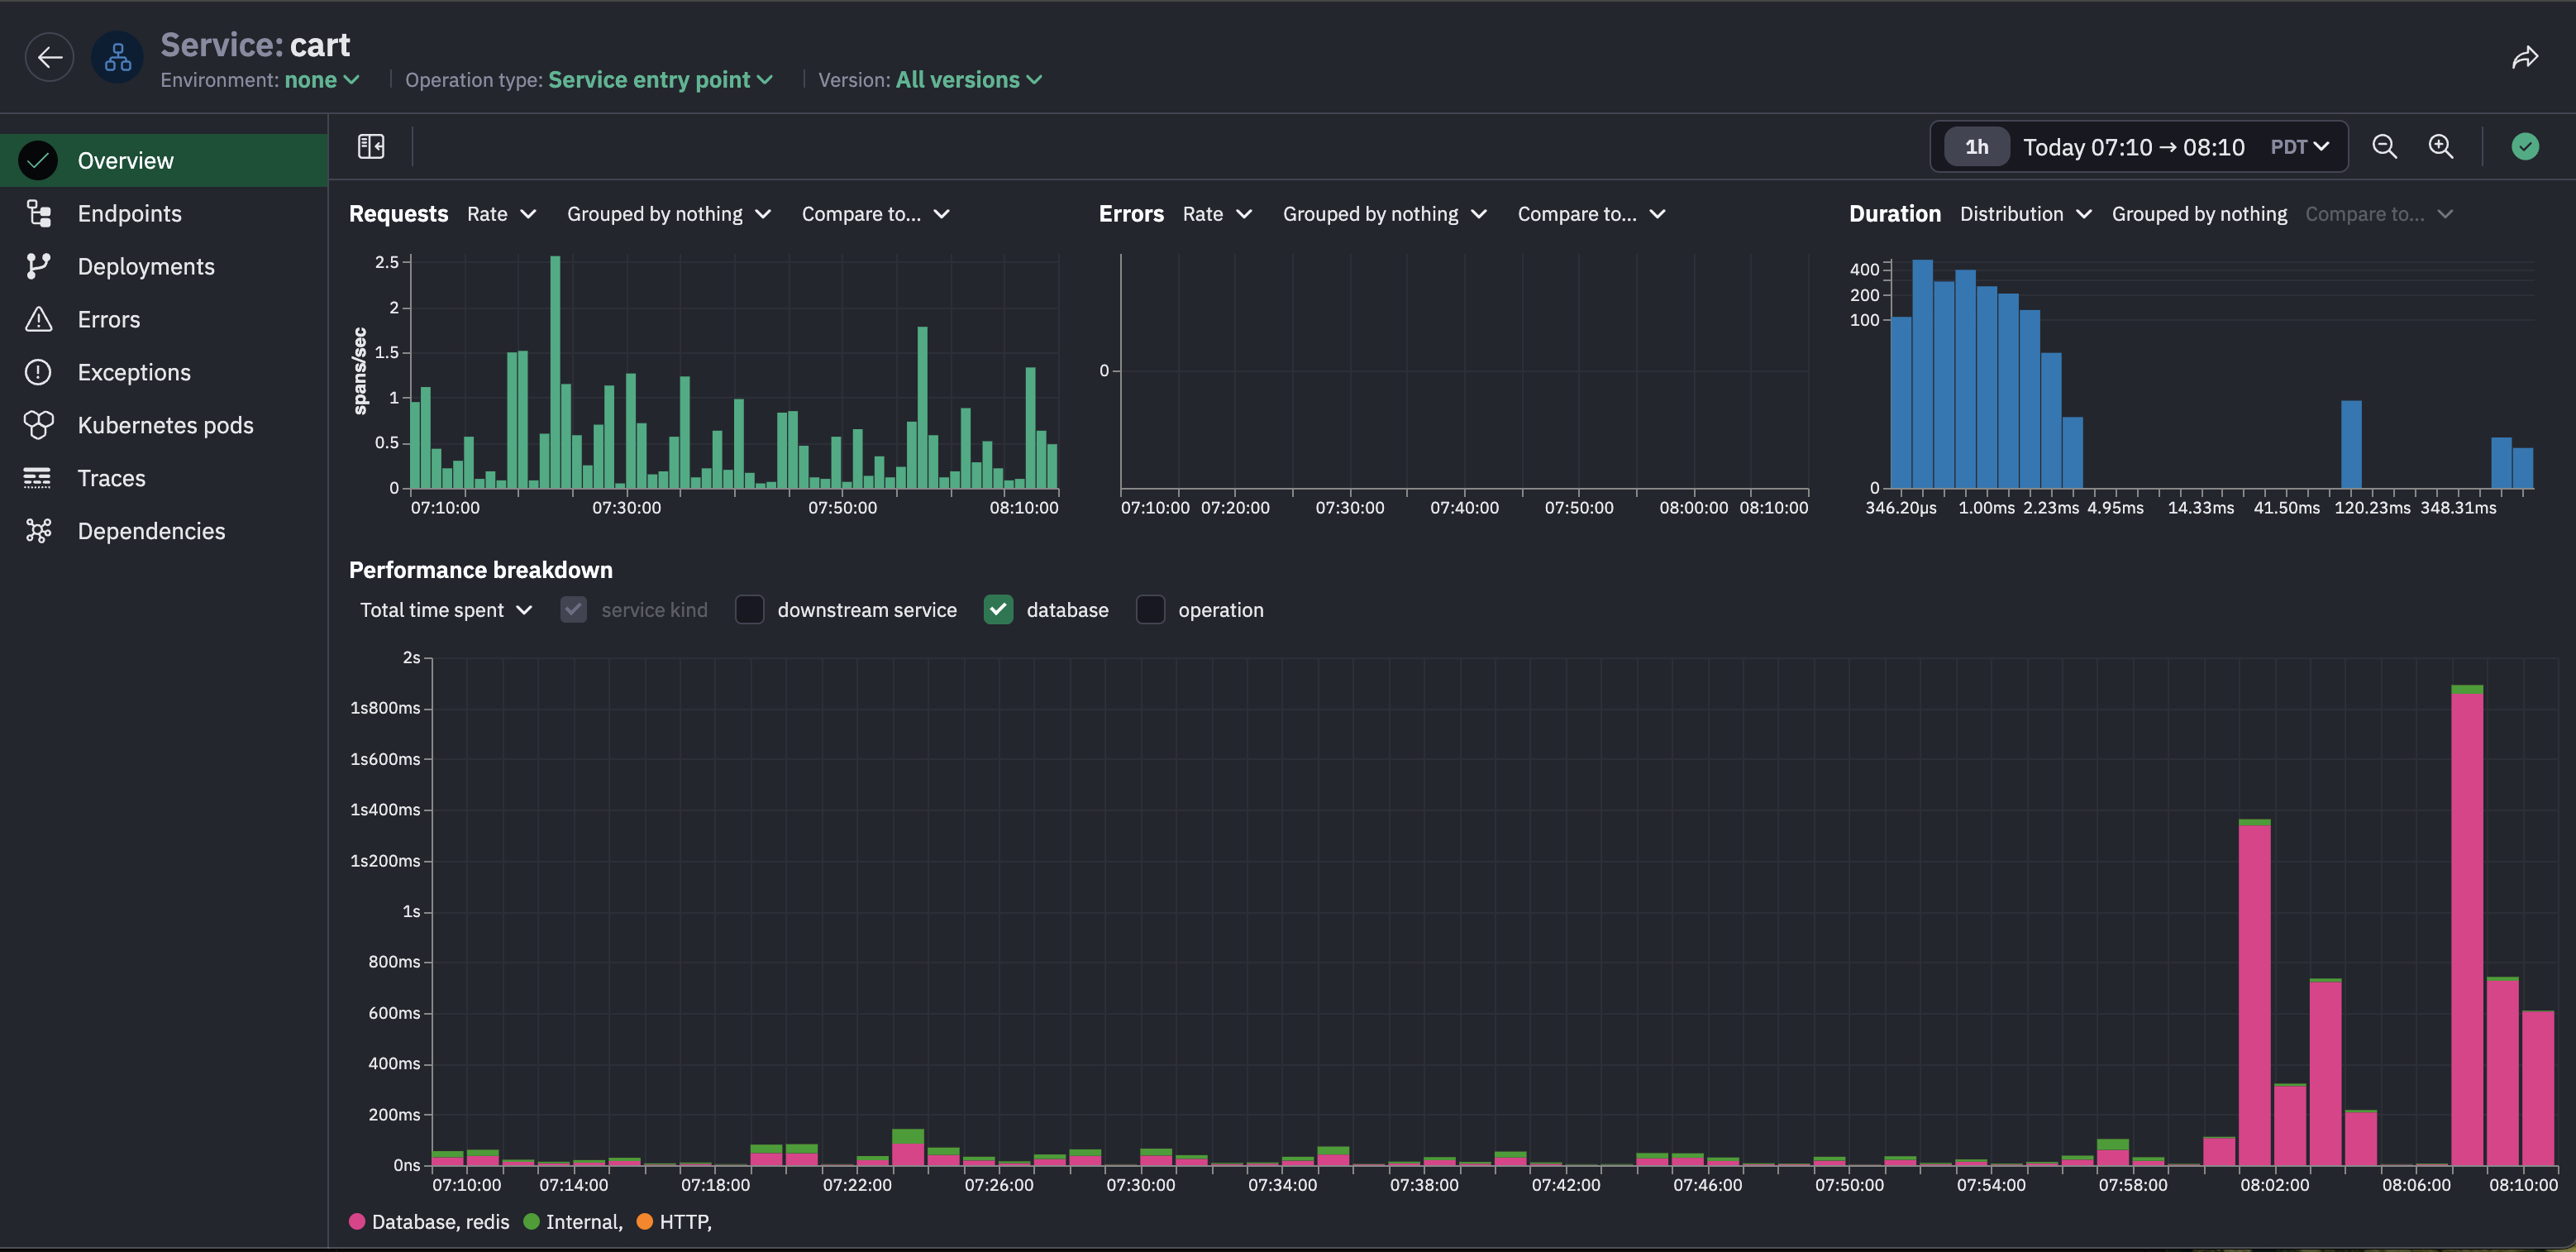Open Requests Compare to option
This screenshot has width=2576, height=1252.
pyautogui.click(x=875, y=214)
